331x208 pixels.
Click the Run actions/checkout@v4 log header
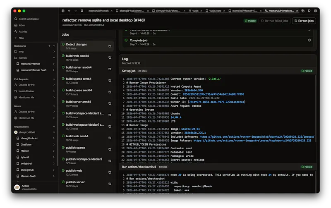click(218, 167)
